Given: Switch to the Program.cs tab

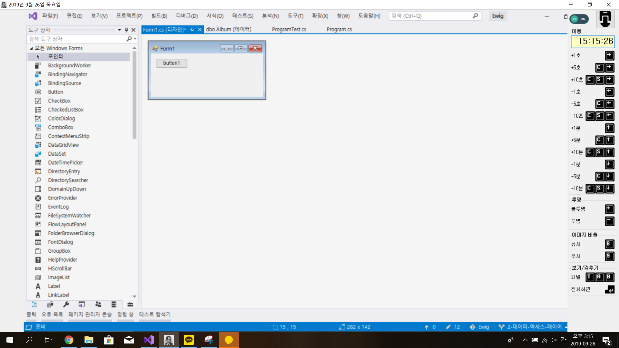Looking at the screenshot, I should tap(339, 29).
